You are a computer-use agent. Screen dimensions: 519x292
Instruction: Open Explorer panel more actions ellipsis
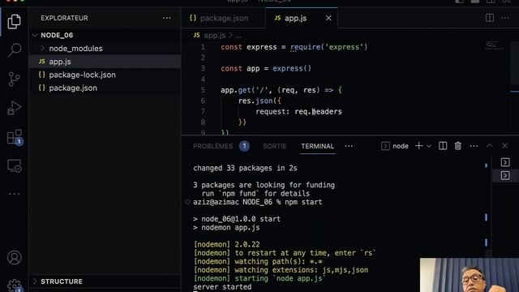coord(167,18)
